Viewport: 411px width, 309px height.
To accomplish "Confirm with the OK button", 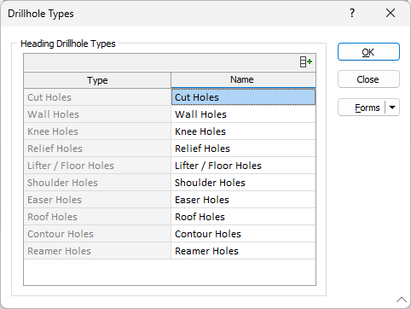I will click(368, 52).
